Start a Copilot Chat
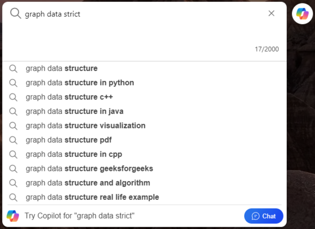 tap(263, 216)
